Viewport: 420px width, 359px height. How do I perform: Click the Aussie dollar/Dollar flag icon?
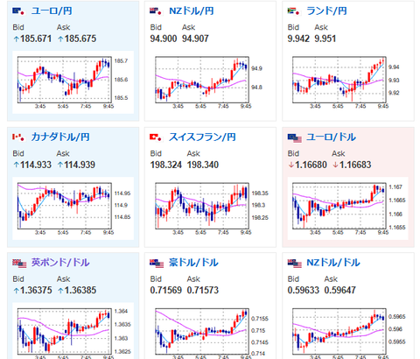pos(157,264)
